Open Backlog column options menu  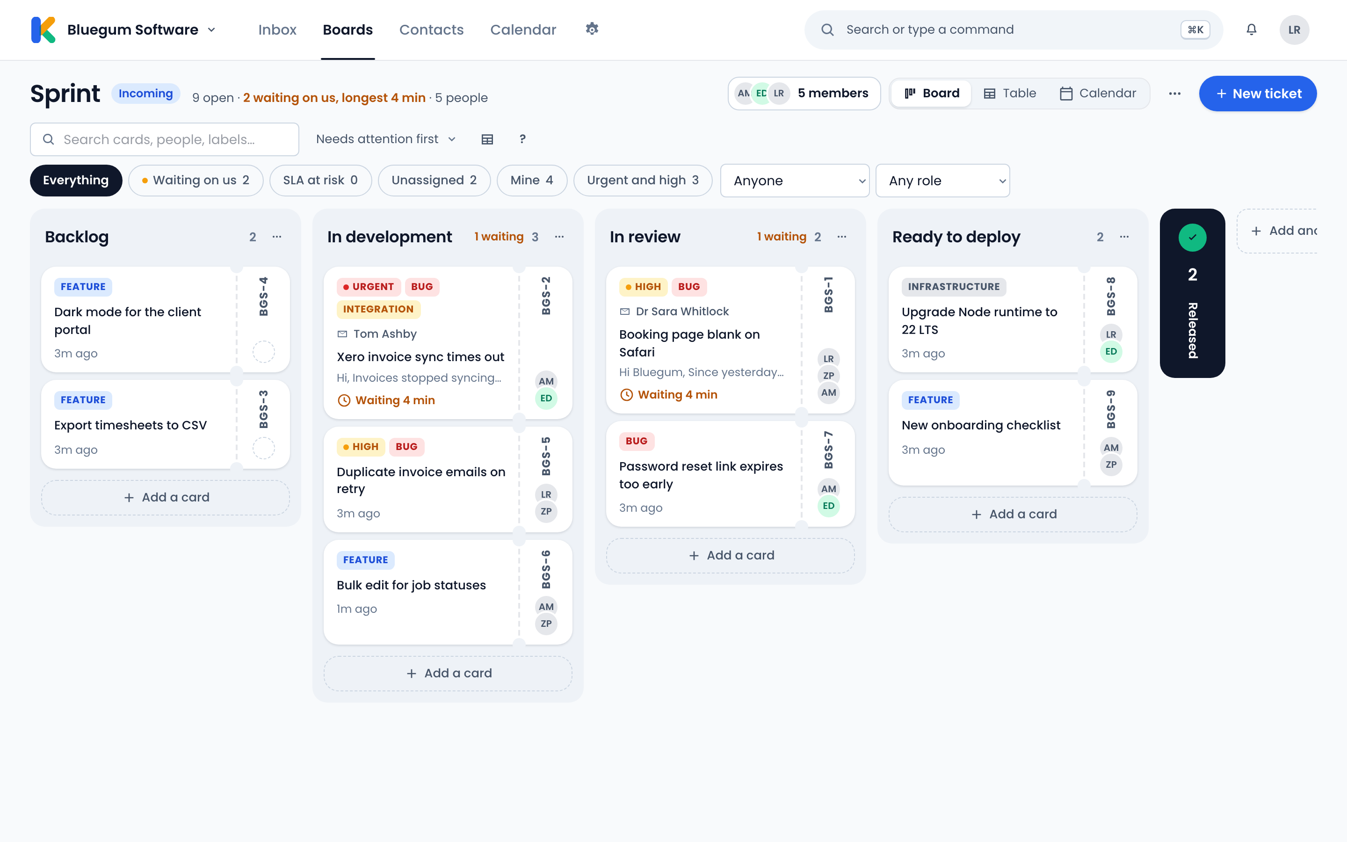(x=276, y=237)
